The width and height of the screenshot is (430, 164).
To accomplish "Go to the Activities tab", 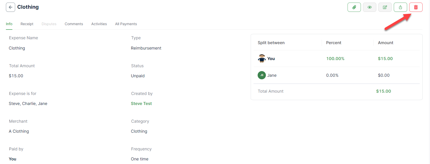I will coord(99,24).
